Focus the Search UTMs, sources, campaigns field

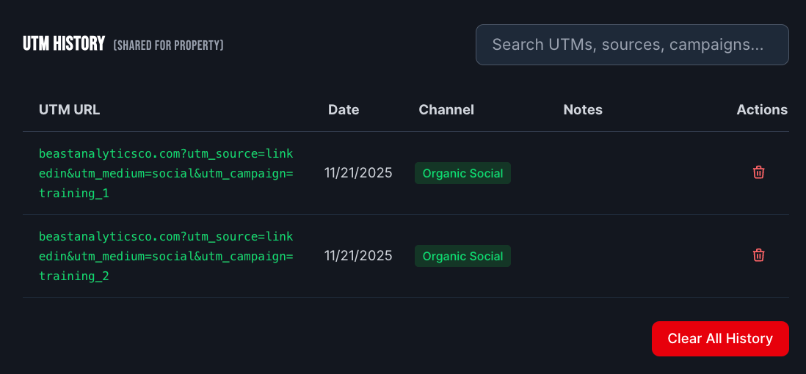(632, 45)
